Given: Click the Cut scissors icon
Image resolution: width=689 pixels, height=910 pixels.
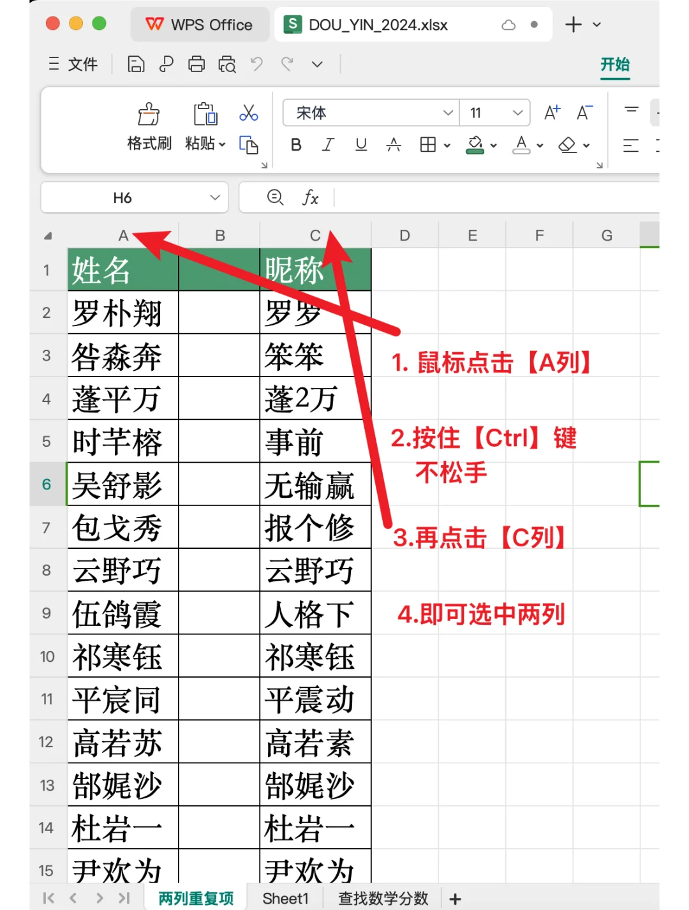Looking at the screenshot, I should pos(248,113).
